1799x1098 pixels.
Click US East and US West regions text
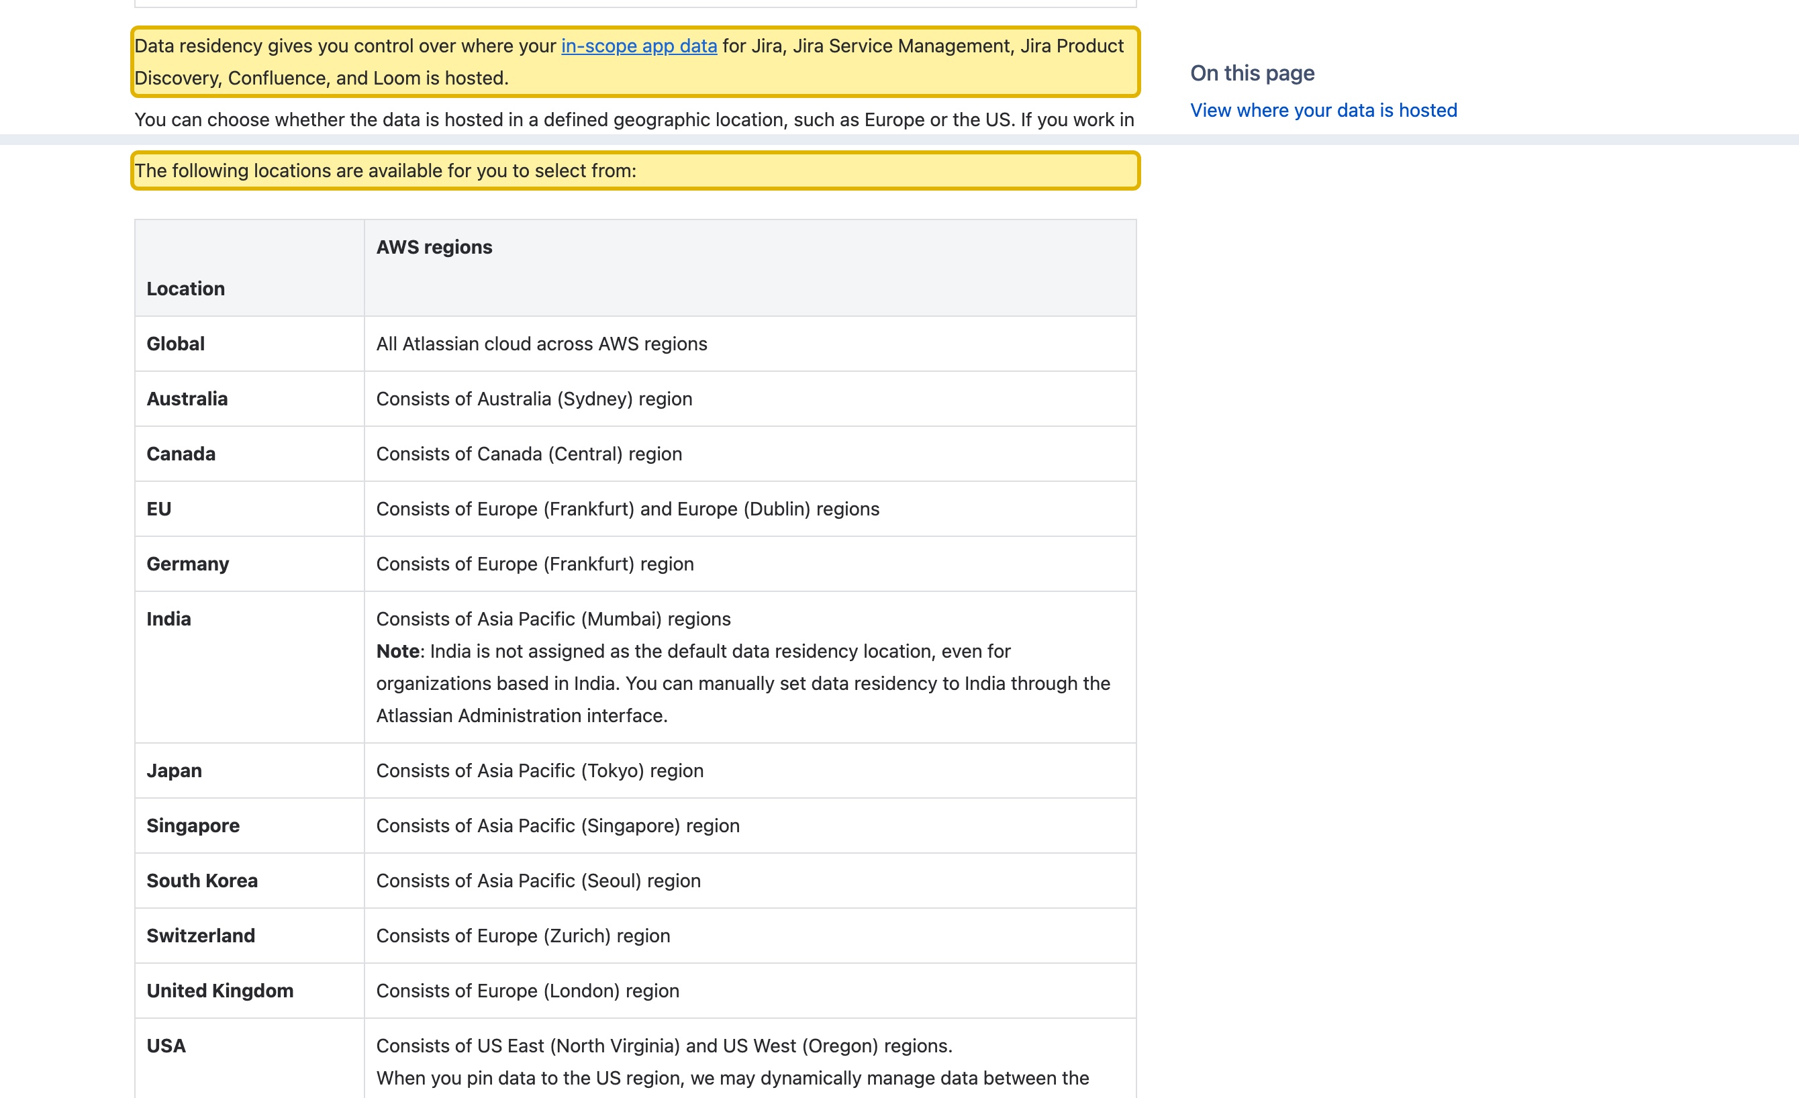point(664,1046)
